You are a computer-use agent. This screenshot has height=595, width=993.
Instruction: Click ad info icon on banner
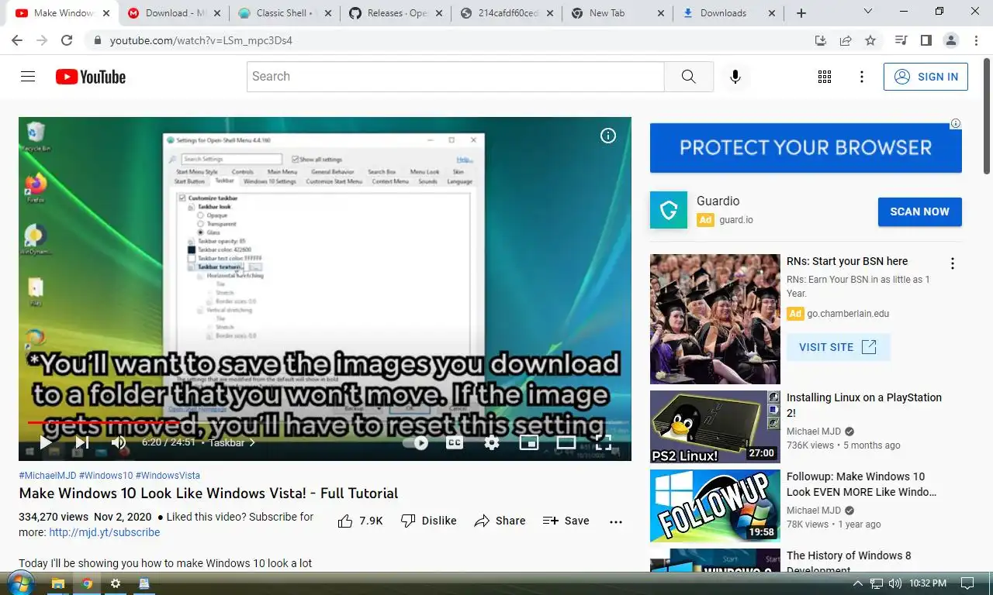[956, 123]
